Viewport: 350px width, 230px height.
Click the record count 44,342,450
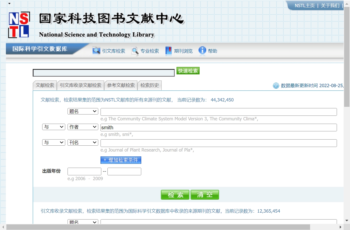click(x=222, y=100)
